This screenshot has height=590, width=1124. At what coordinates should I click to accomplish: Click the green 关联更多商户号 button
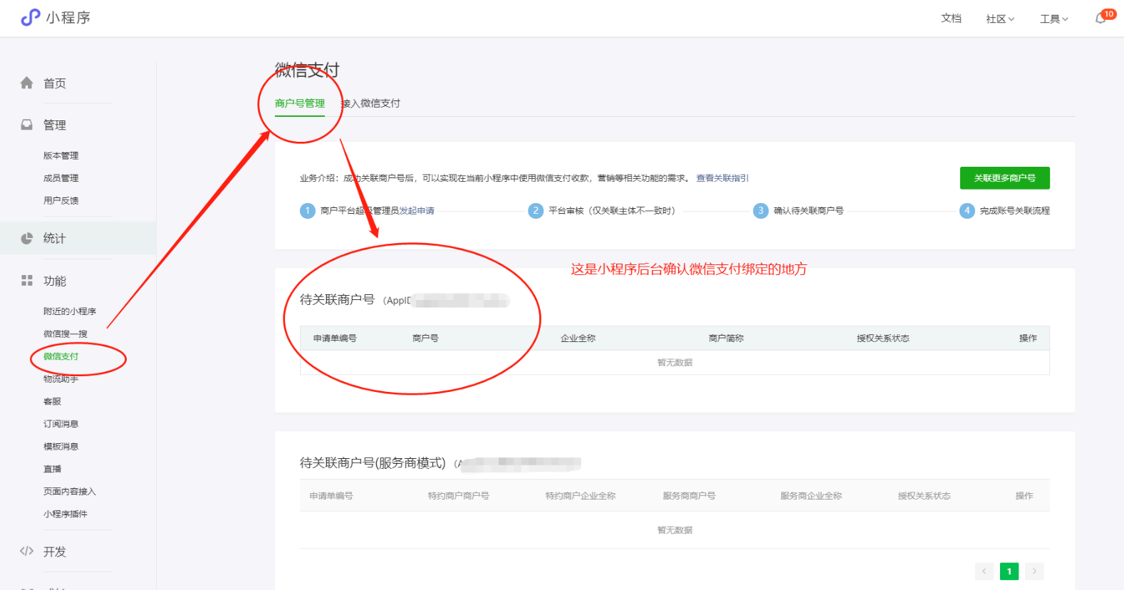click(1004, 178)
